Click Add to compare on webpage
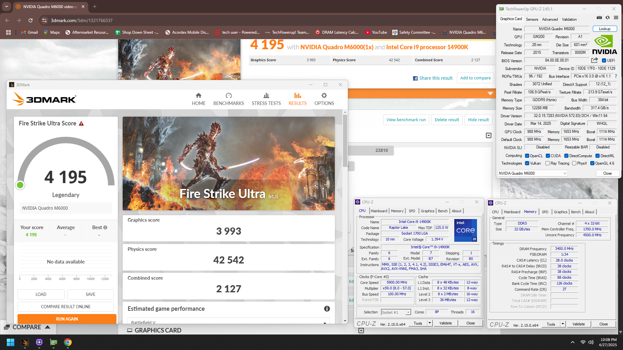Viewport: 623px width, 350px height. [475, 78]
